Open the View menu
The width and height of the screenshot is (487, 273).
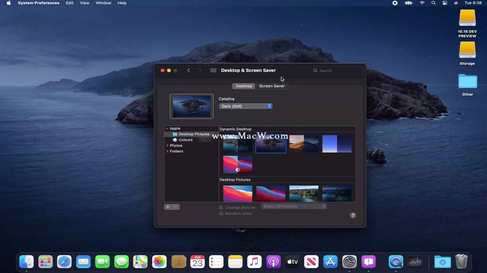[x=84, y=3]
